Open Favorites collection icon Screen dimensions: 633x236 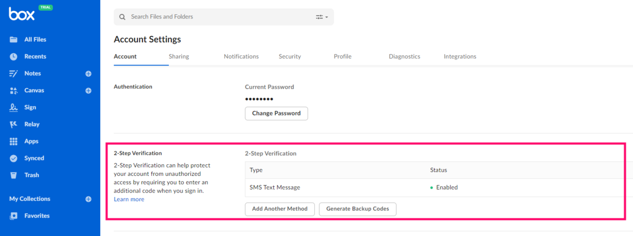(14, 216)
